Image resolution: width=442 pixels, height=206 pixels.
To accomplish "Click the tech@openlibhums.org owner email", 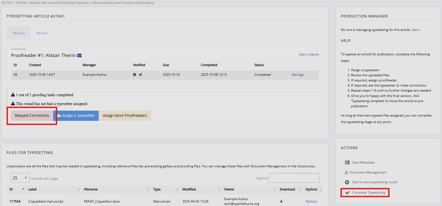I will [x=242, y=204].
